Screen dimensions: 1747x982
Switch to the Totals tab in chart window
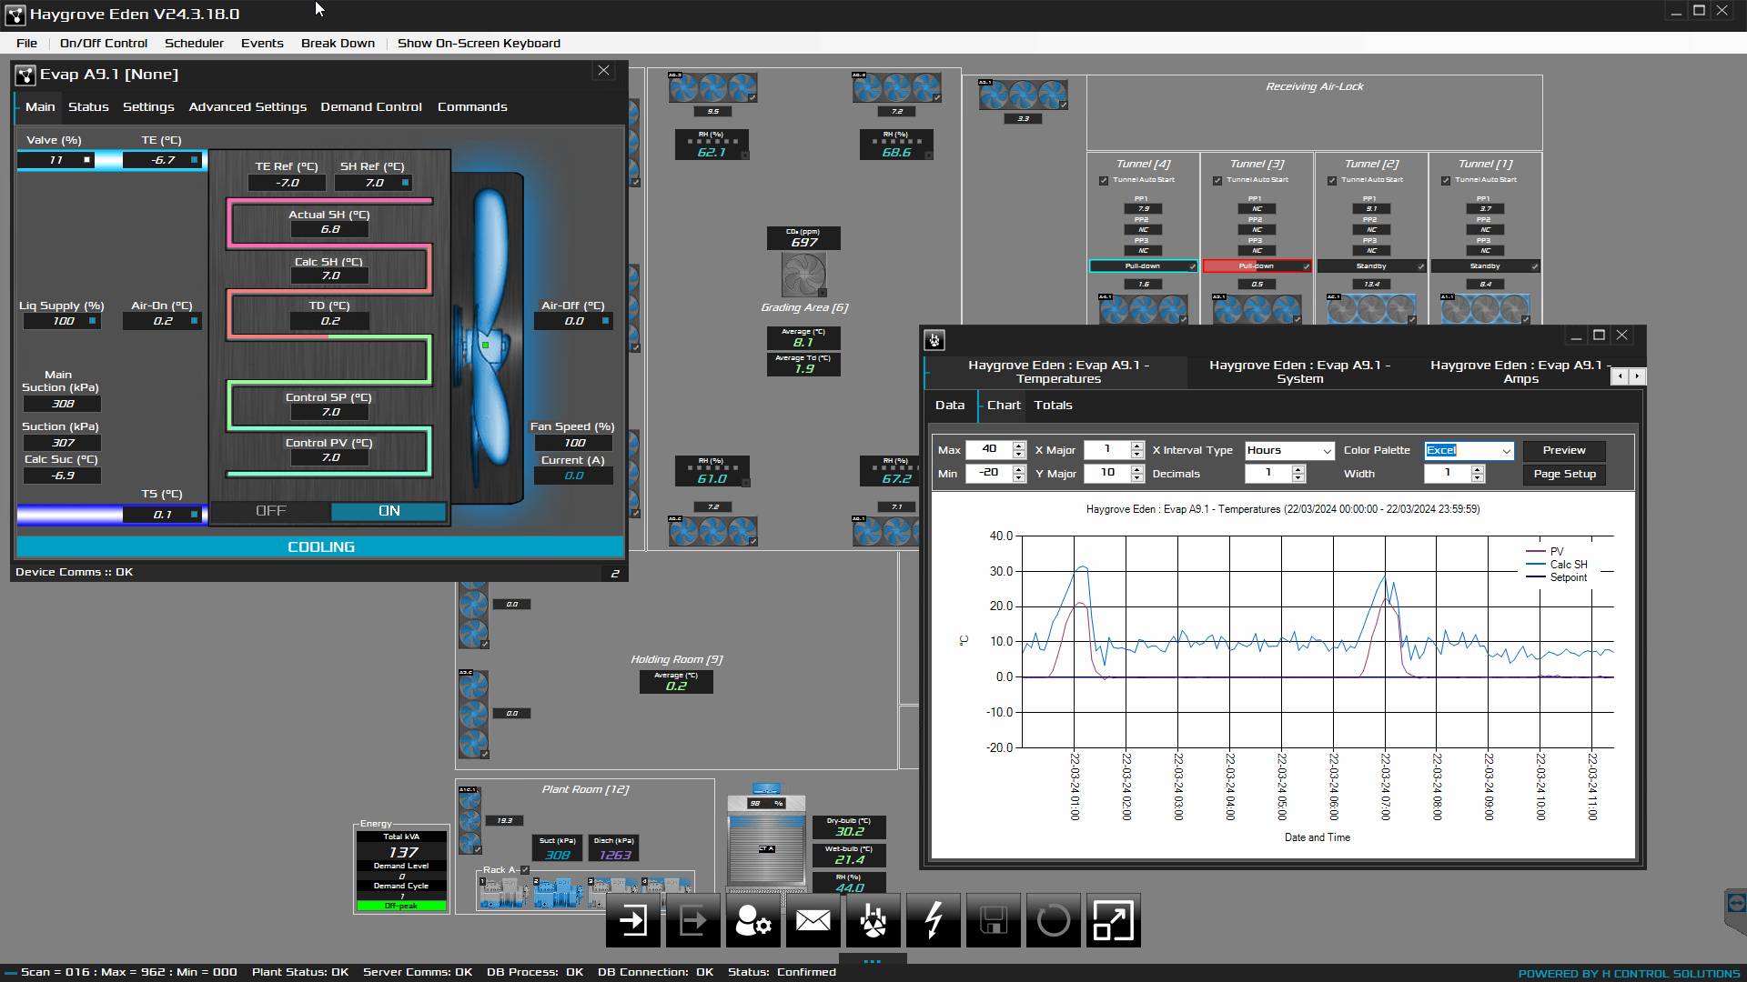click(x=1053, y=405)
